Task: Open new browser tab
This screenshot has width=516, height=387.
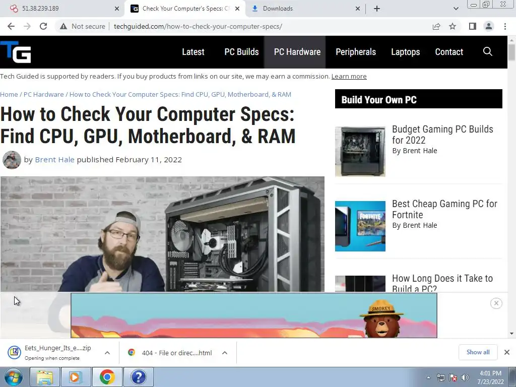Action: pos(377,9)
